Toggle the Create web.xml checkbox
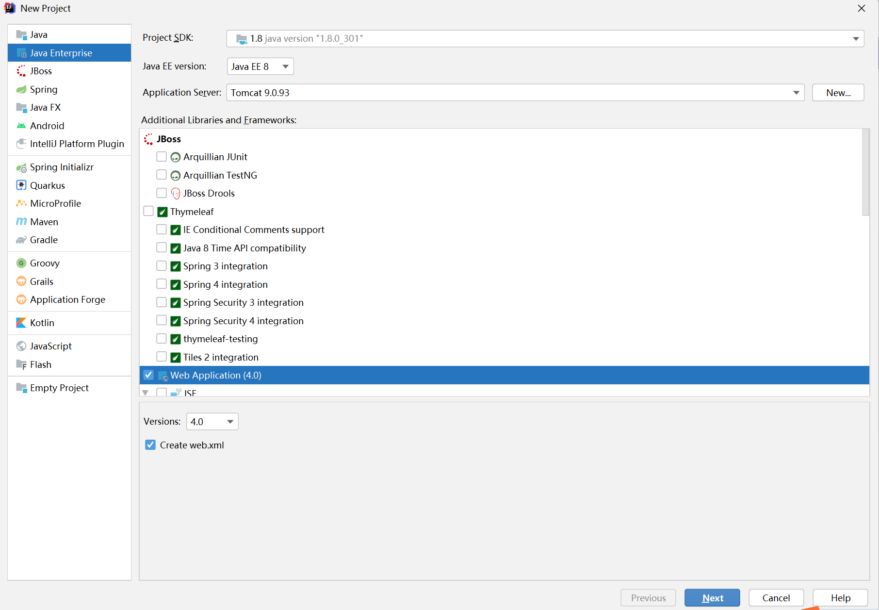The height and width of the screenshot is (610, 879). (x=150, y=445)
